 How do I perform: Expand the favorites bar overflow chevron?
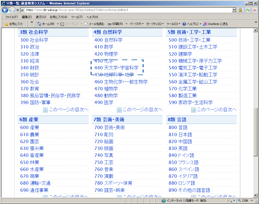(x=32, y=22)
